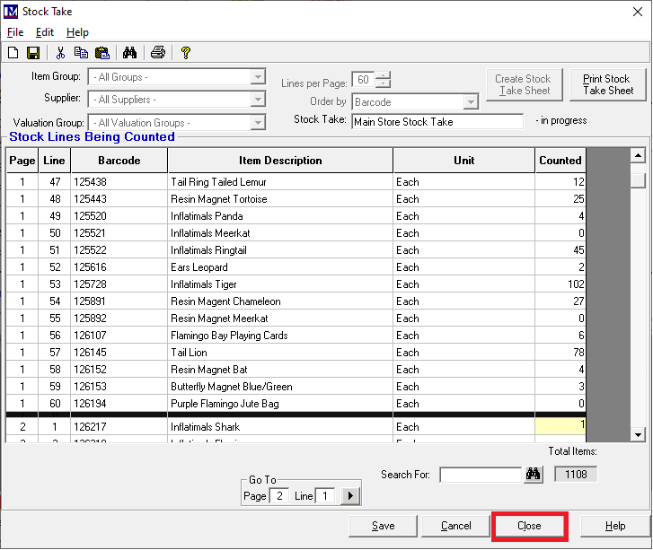Viewport: 653px width, 550px height.
Task: Click the Copy icon in the toolbar
Action: point(81,53)
